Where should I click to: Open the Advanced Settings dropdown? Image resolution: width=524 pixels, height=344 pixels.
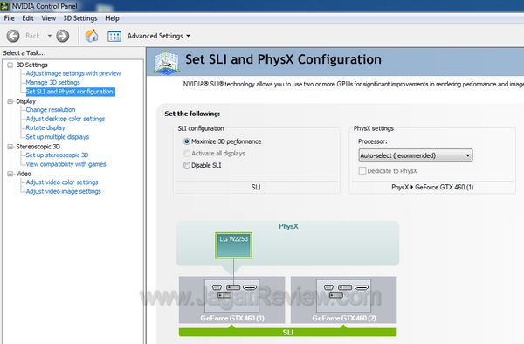click(x=158, y=36)
